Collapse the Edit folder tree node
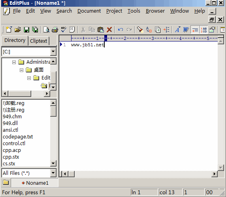226x197 pixels. [29, 78]
